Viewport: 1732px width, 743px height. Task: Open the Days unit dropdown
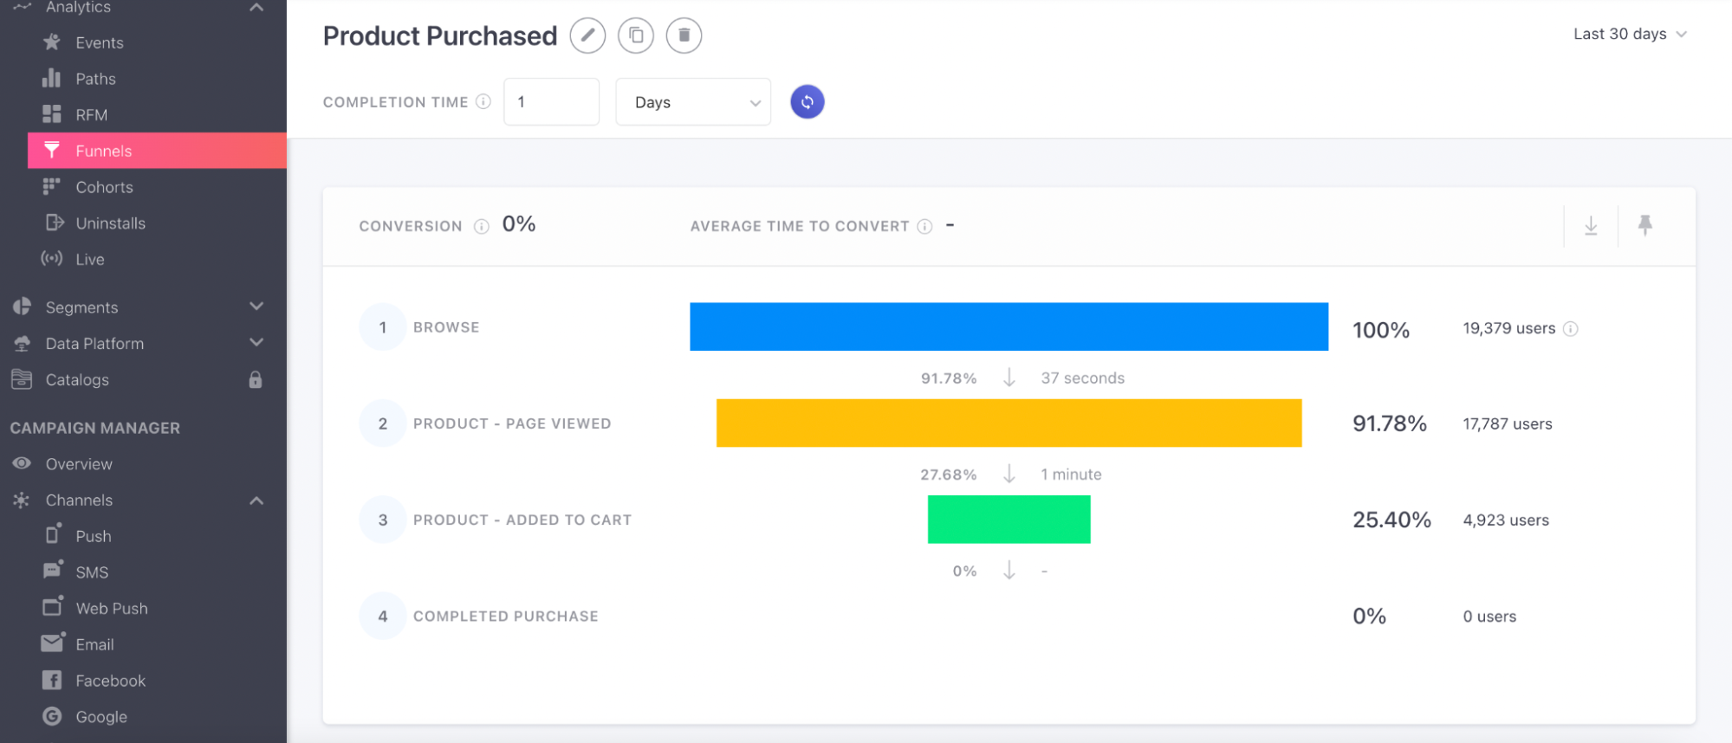tap(693, 102)
